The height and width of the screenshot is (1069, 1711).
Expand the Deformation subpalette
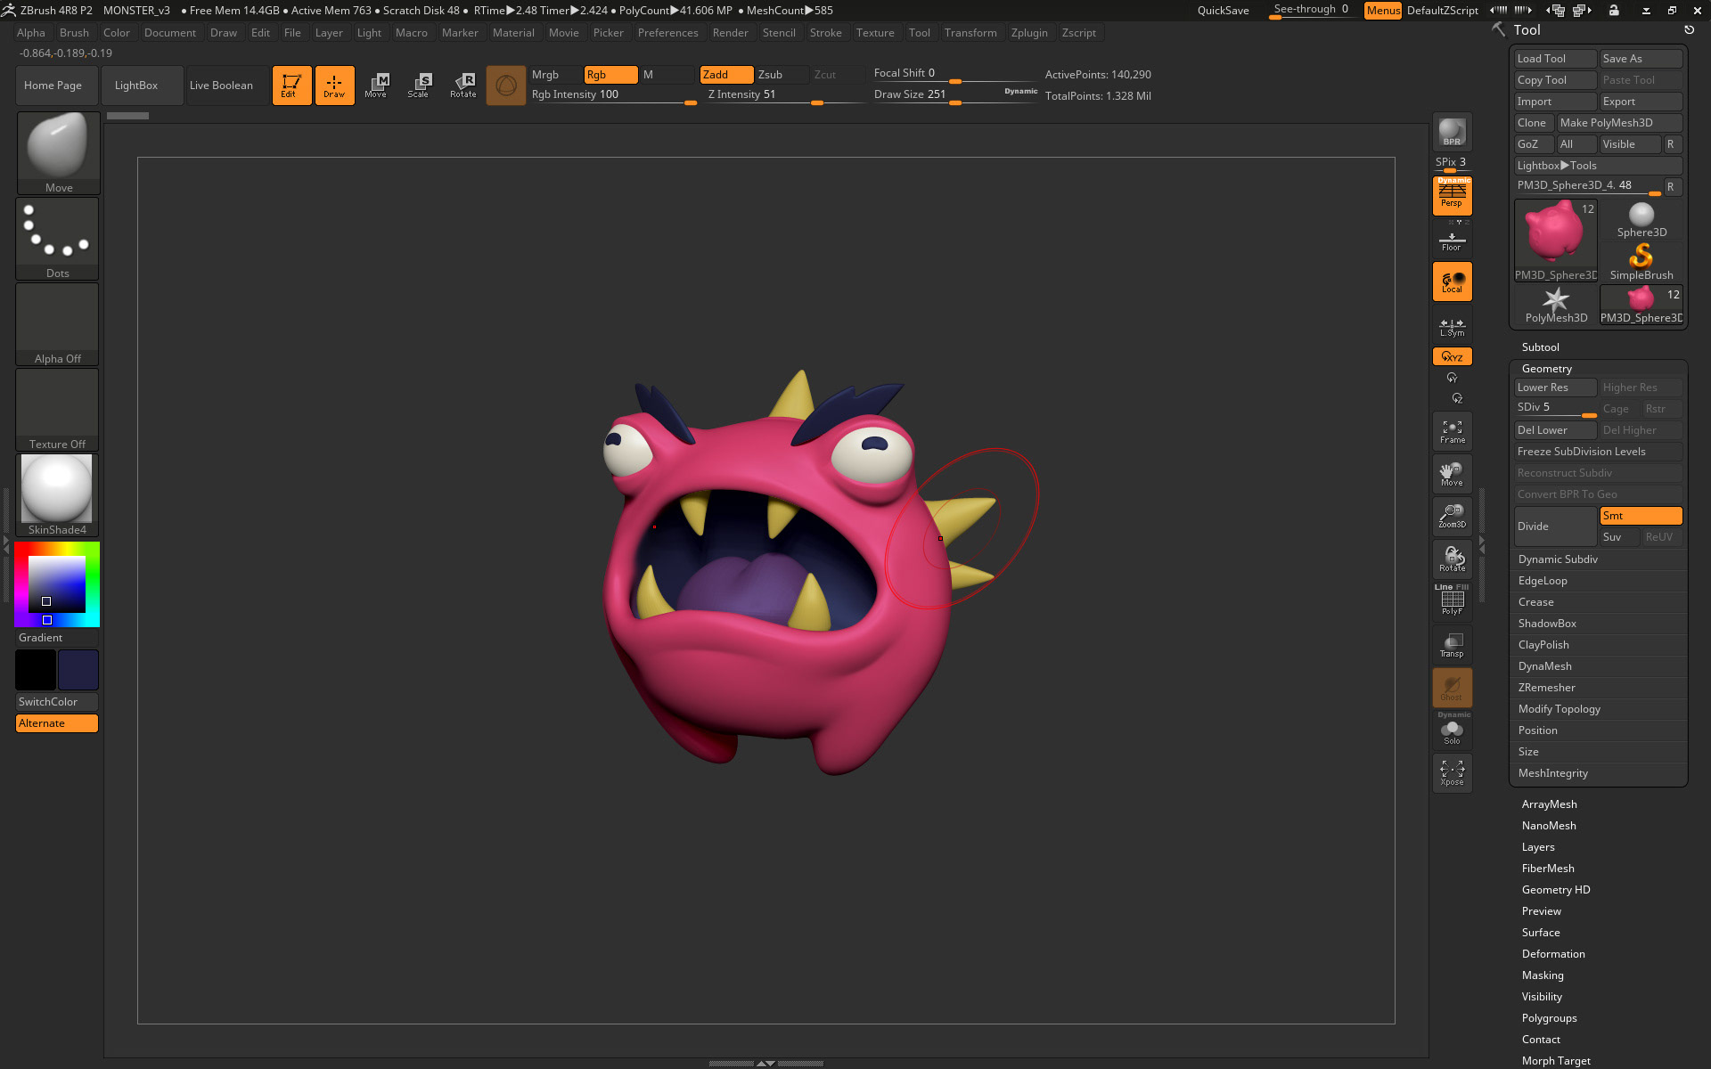(x=1552, y=954)
